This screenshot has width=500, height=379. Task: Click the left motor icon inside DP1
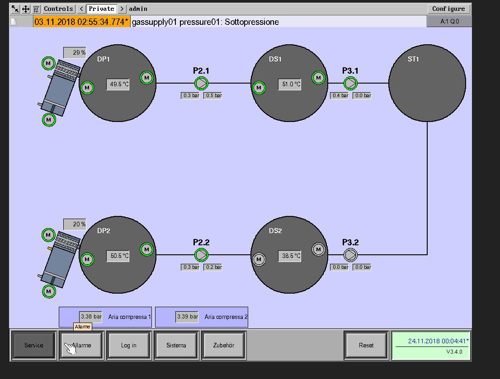[87, 88]
